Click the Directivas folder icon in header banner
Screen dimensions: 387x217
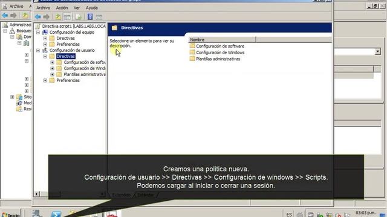(114, 28)
